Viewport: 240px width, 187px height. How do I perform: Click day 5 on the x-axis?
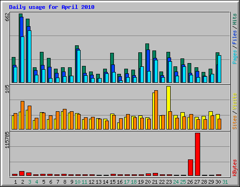(44, 182)
